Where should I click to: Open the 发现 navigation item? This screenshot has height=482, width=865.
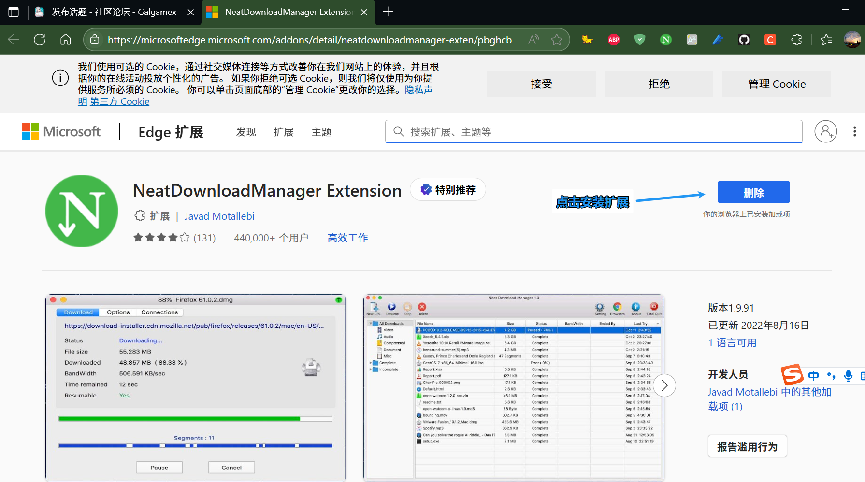[x=246, y=132]
